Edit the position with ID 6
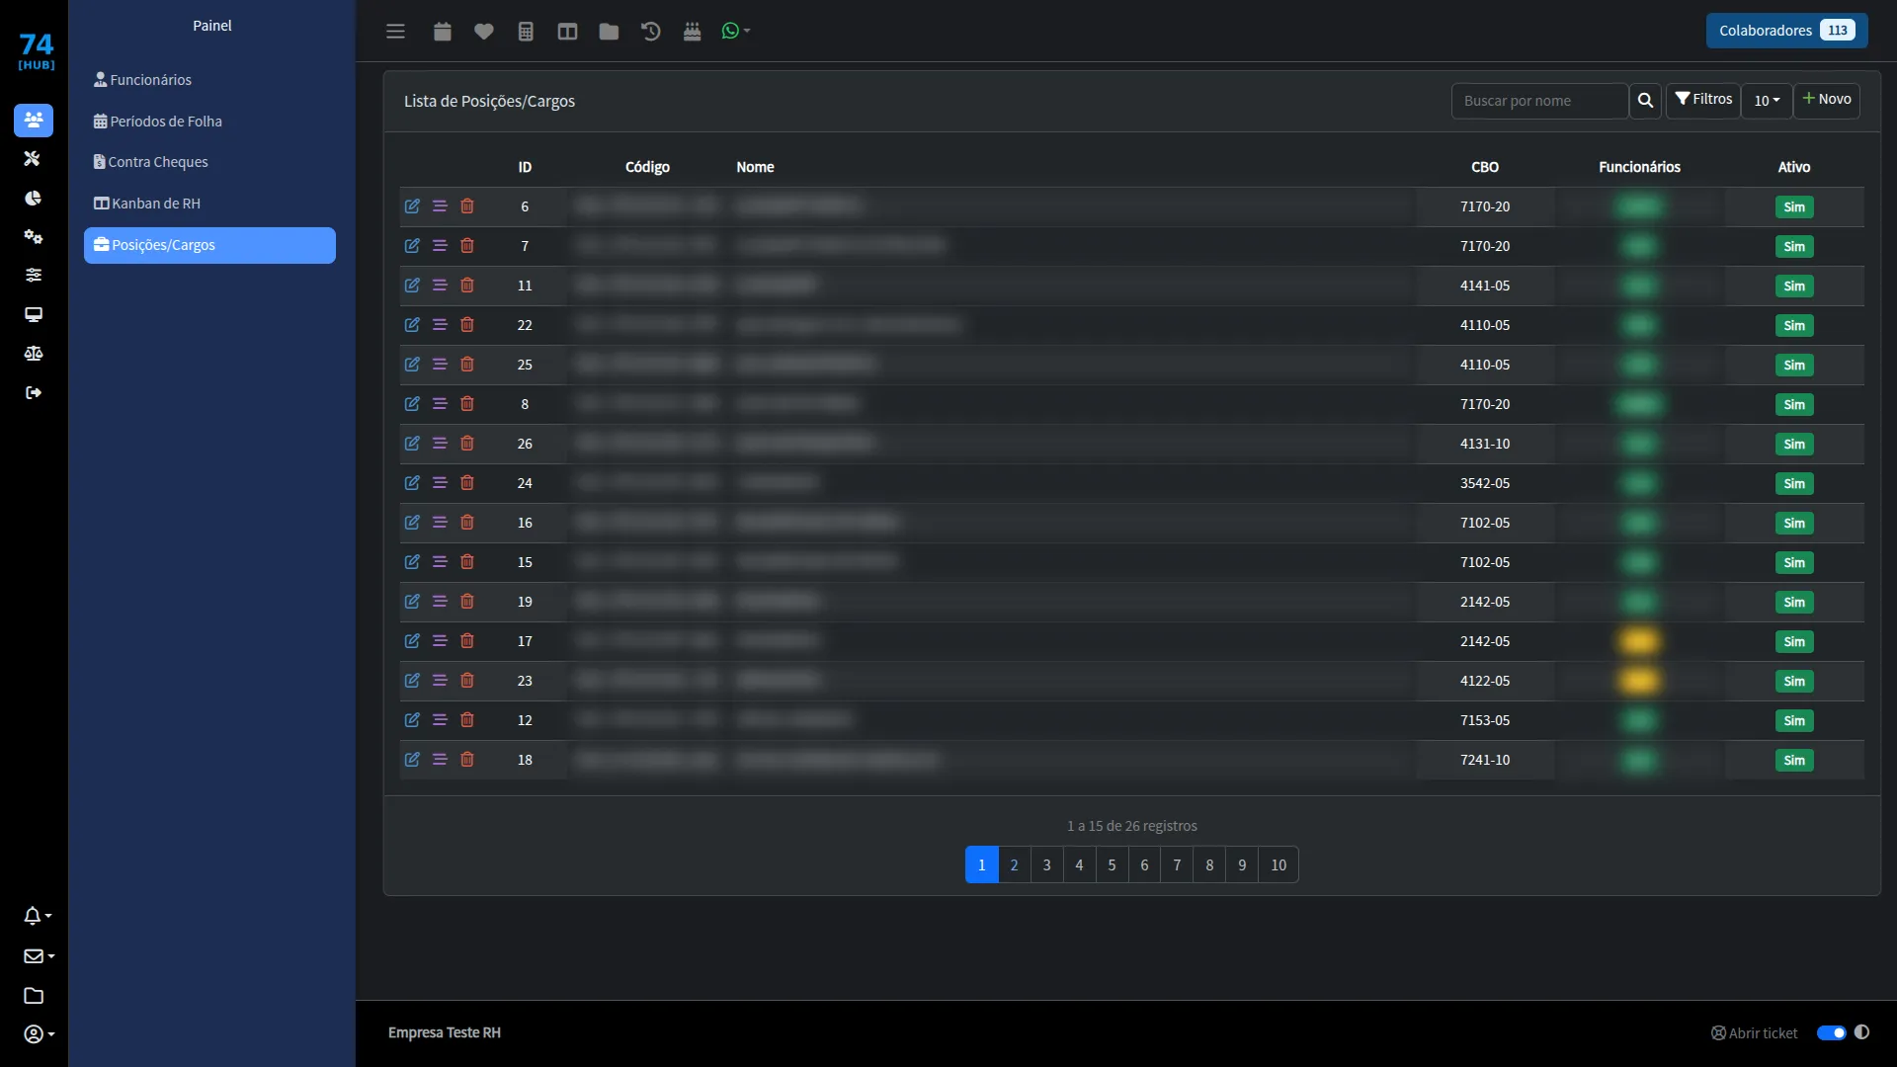The height and width of the screenshot is (1067, 1897). tap(412, 206)
